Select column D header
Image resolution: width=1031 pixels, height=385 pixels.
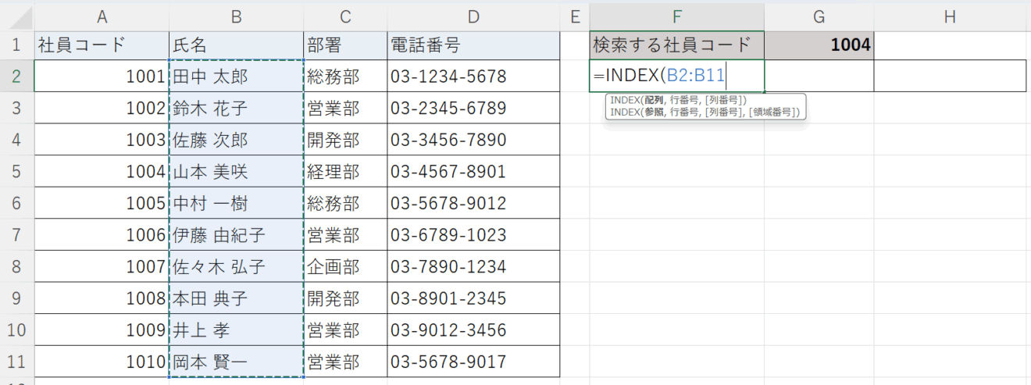(473, 17)
